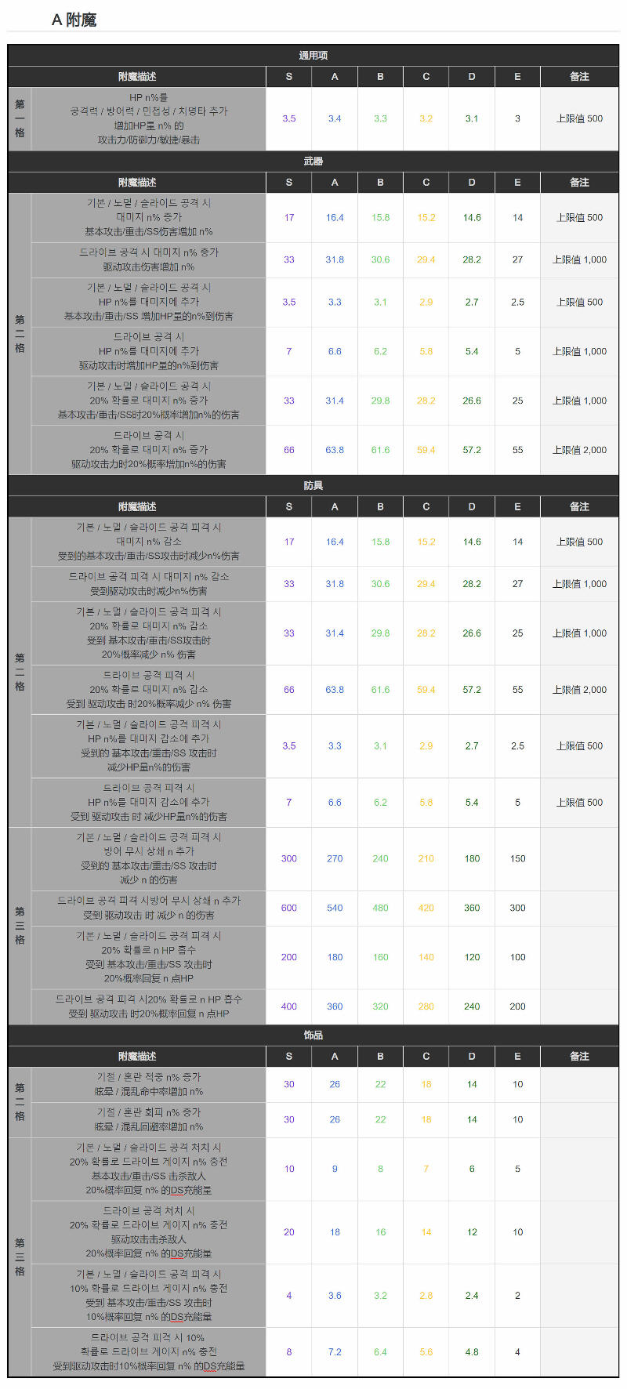This screenshot has width=627, height=1389.
Task: Click the A-grade value 9 in 饰品 table
Action: (x=335, y=1169)
